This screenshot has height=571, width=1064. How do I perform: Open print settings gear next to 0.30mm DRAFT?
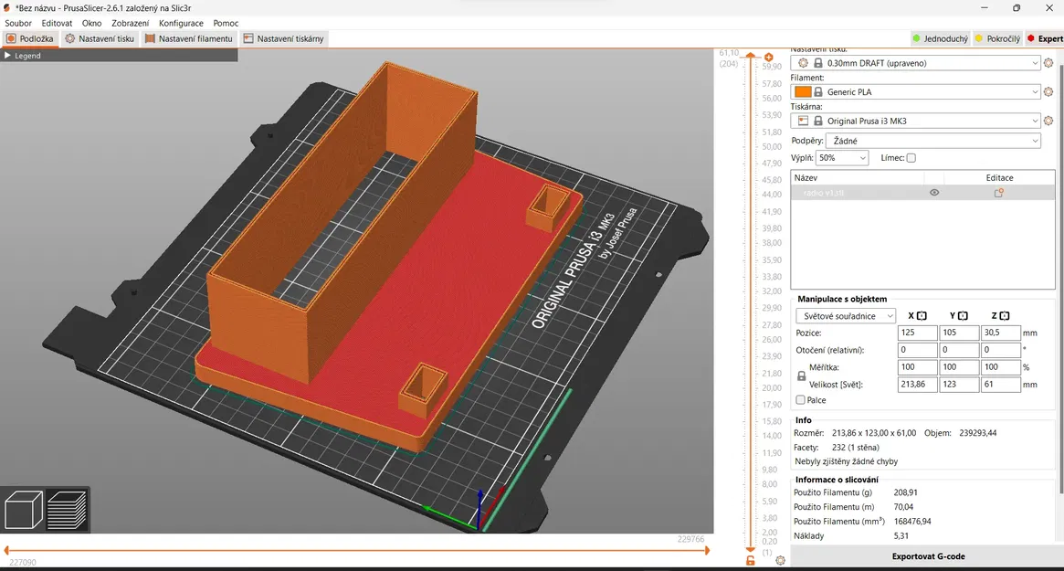point(1048,63)
